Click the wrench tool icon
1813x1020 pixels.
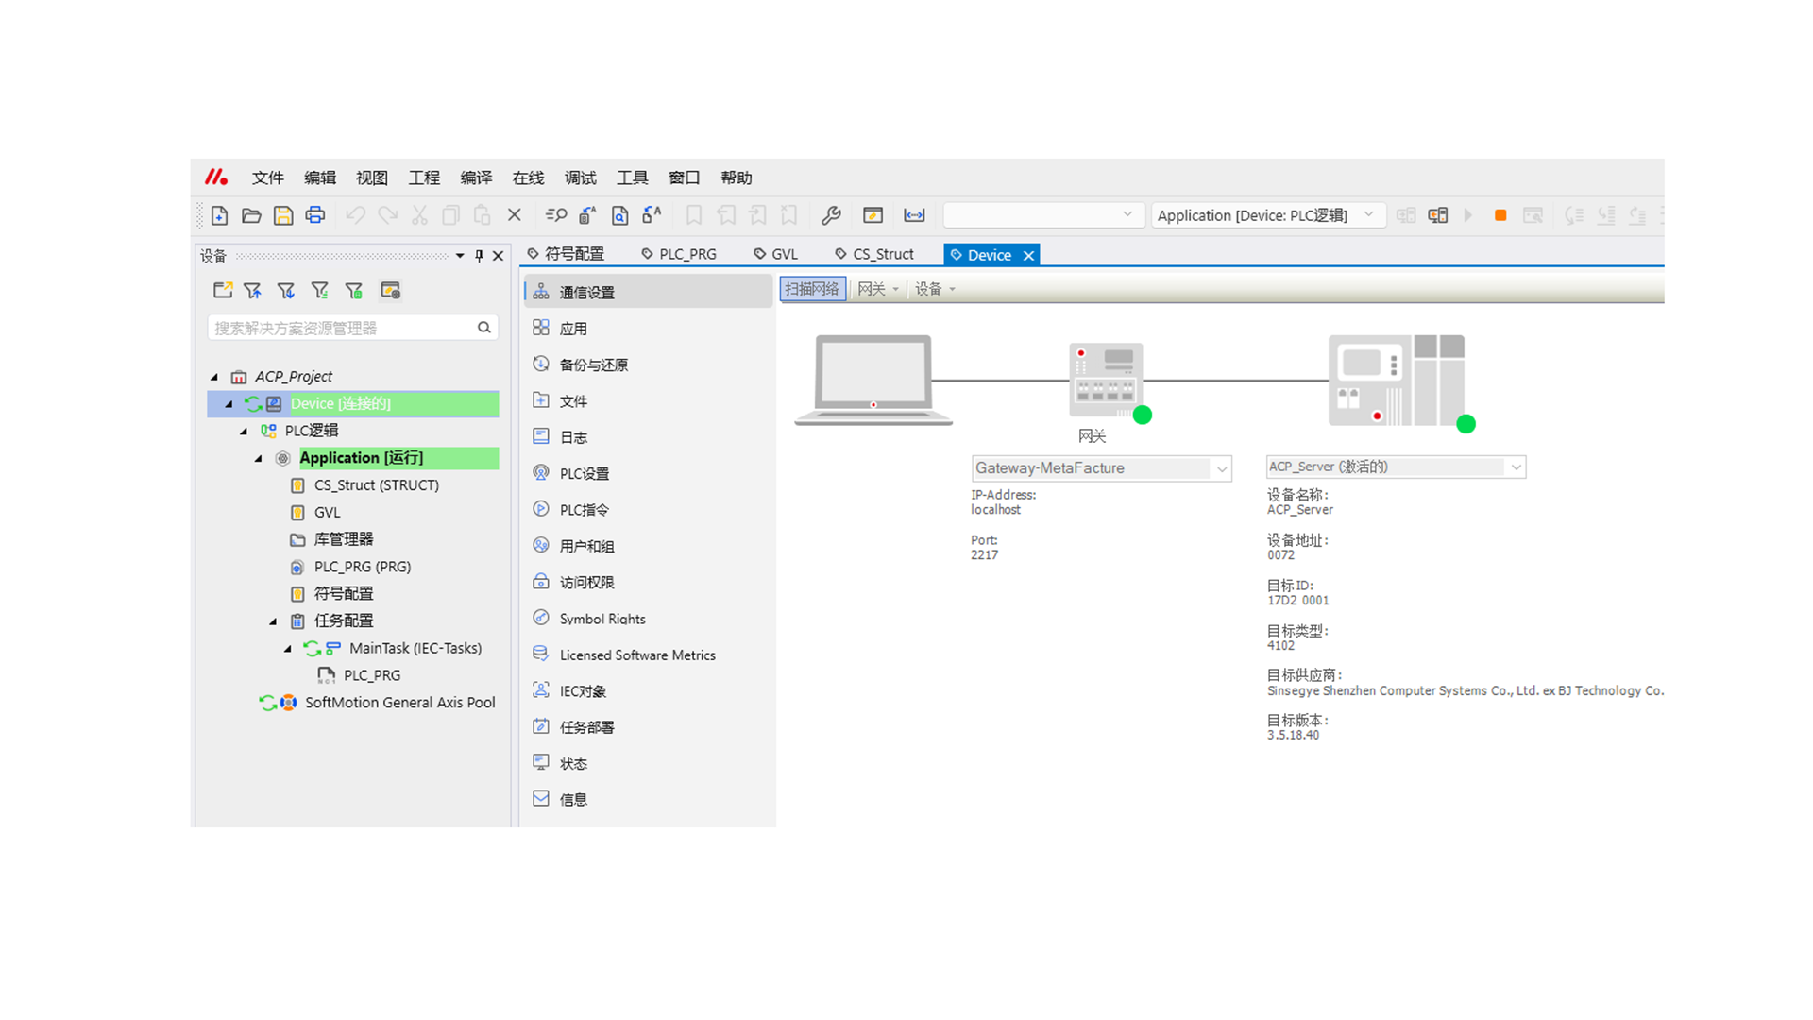pyautogui.click(x=831, y=215)
